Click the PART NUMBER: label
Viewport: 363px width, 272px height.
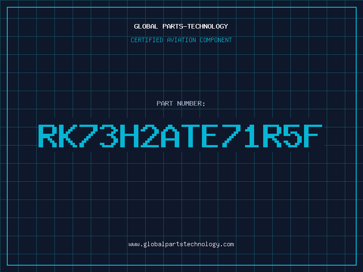(181, 103)
